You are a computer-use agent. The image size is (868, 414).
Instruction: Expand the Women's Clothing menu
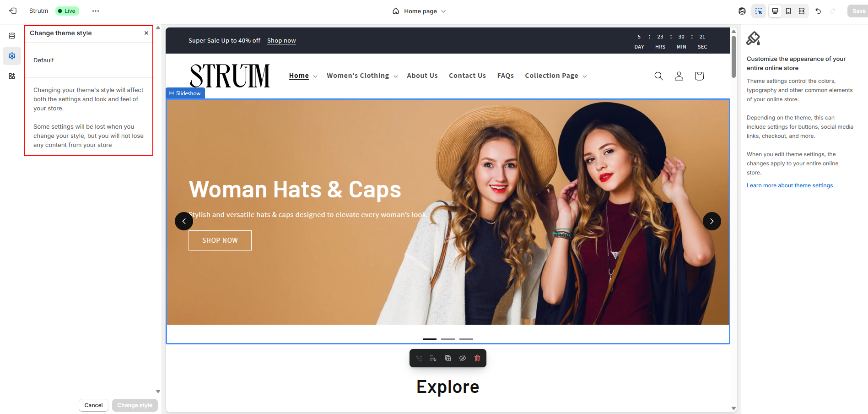(x=362, y=76)
